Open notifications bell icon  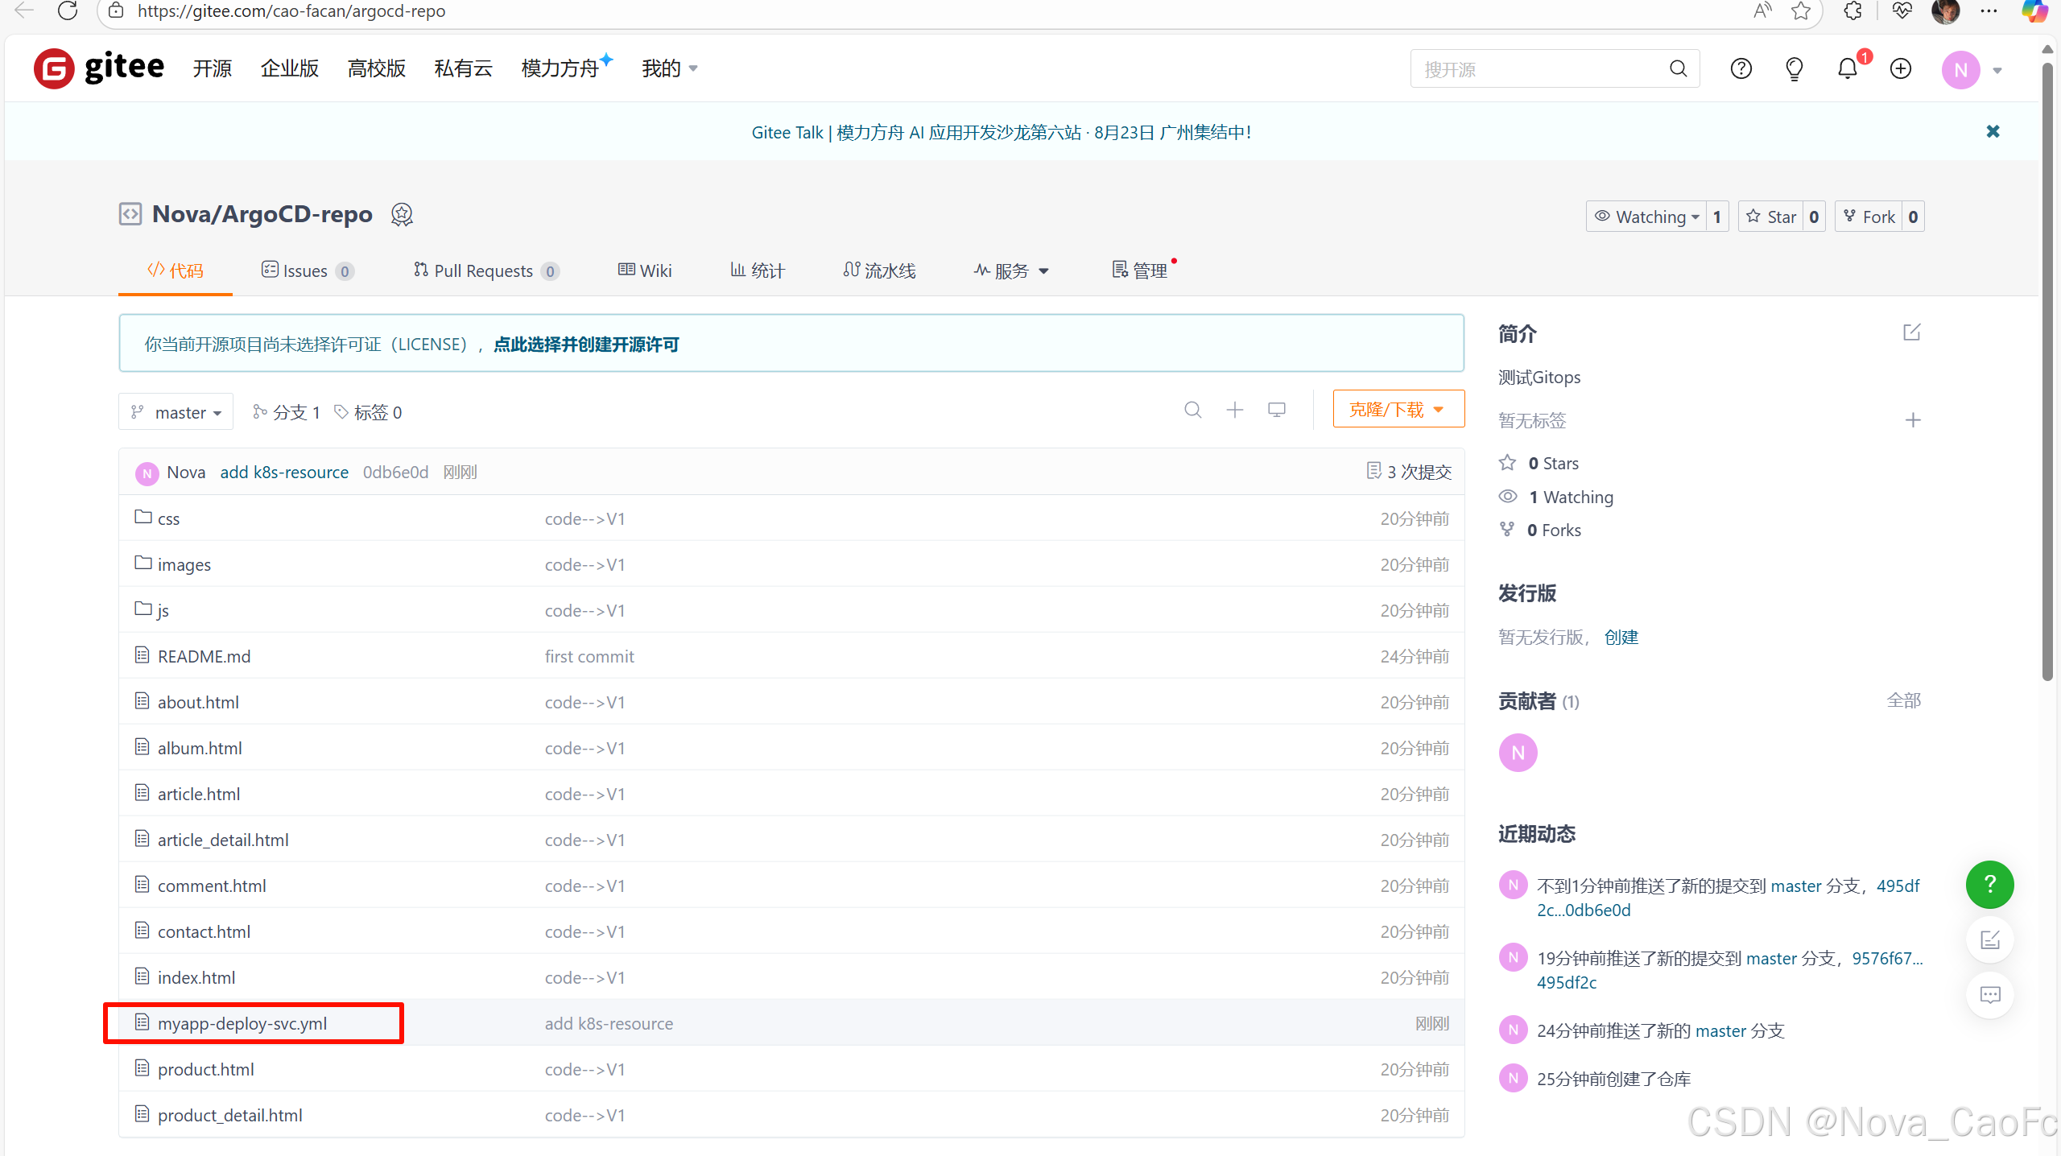pos(1848,68)
